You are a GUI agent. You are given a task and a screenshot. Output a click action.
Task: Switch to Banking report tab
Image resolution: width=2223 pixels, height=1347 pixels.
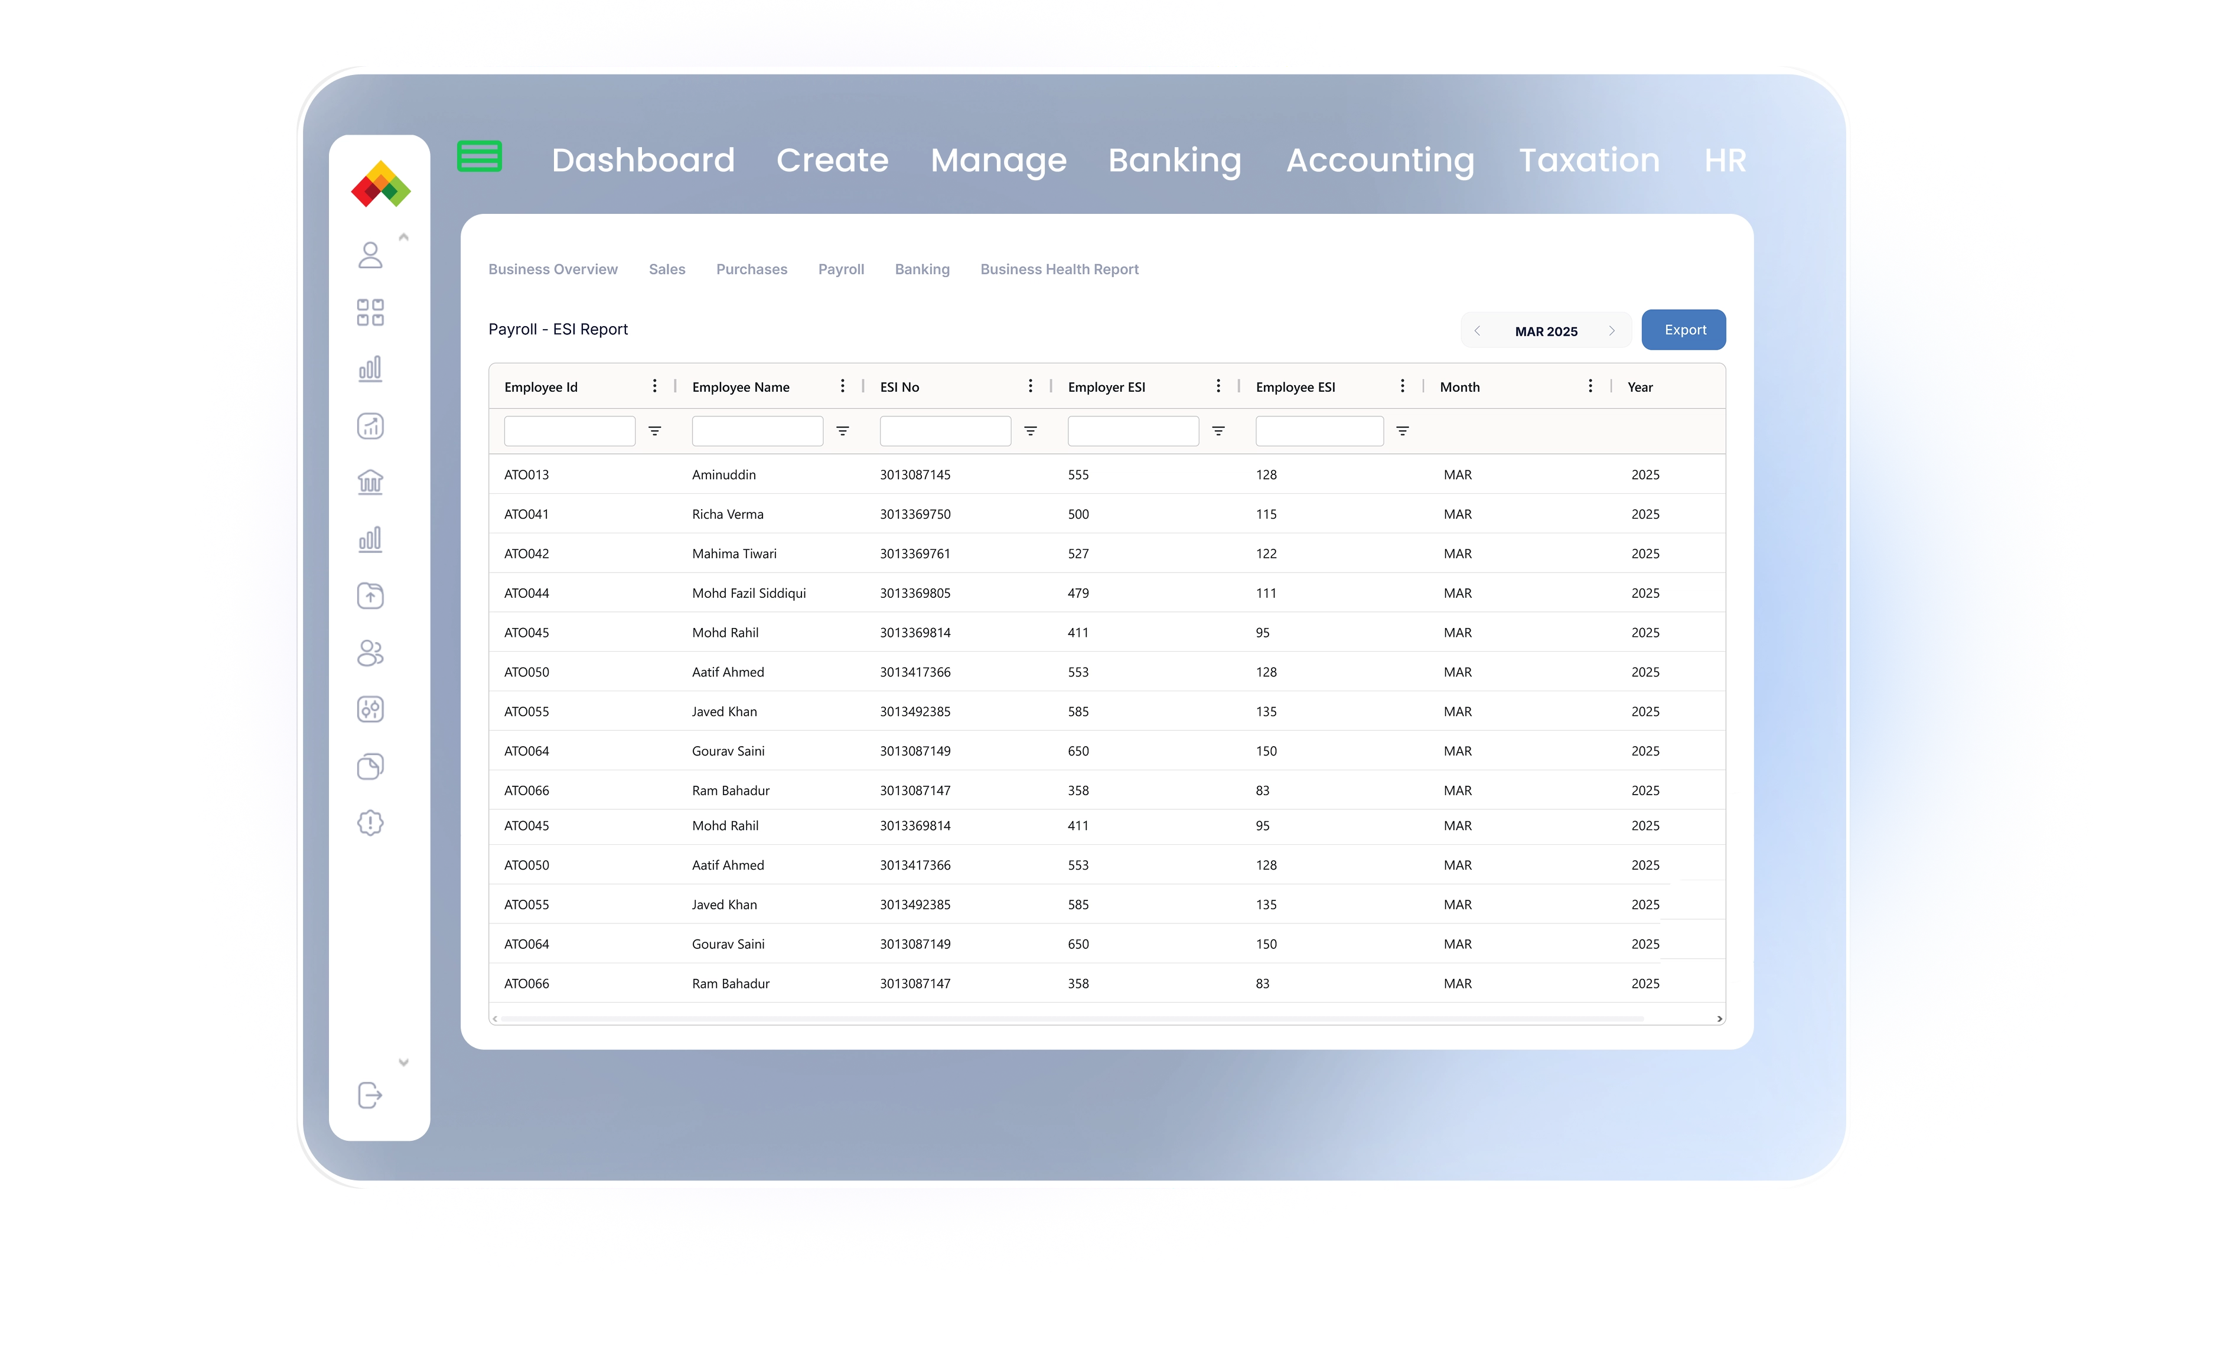(x=922, y=269)
